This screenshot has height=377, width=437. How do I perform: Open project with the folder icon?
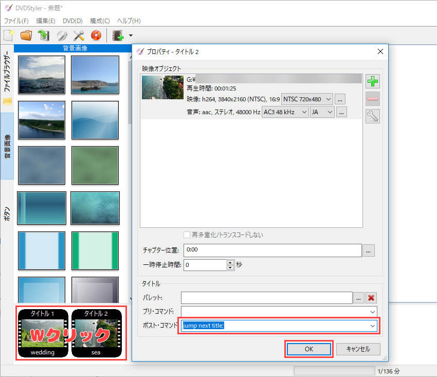[26, 35]
